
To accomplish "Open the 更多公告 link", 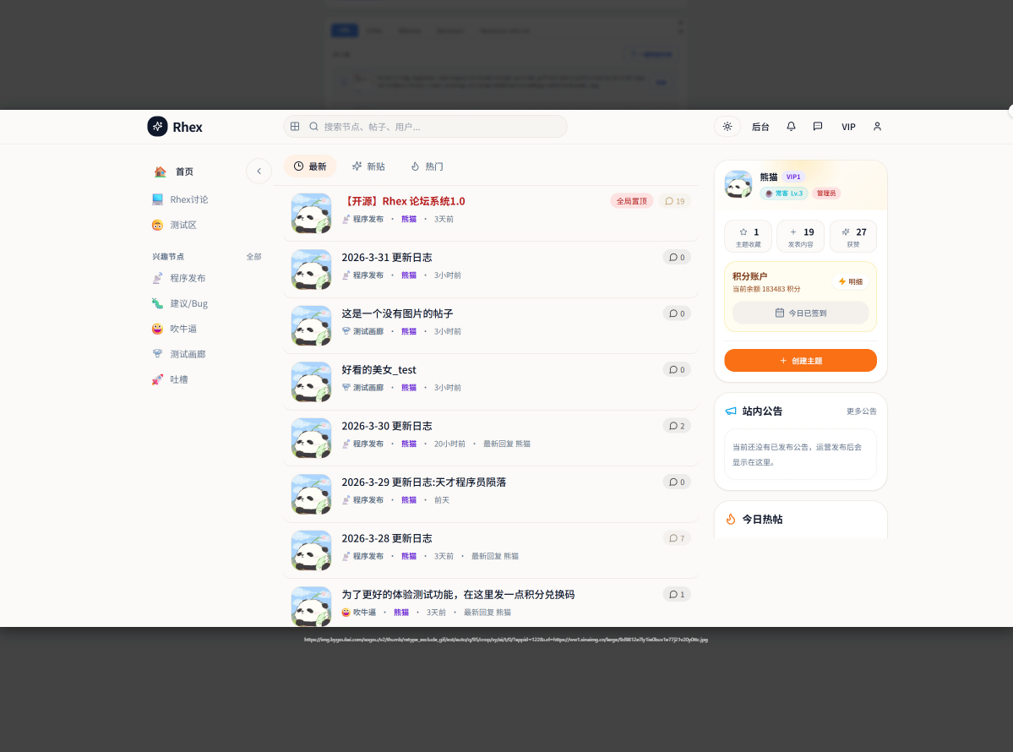I will point(861,411).
